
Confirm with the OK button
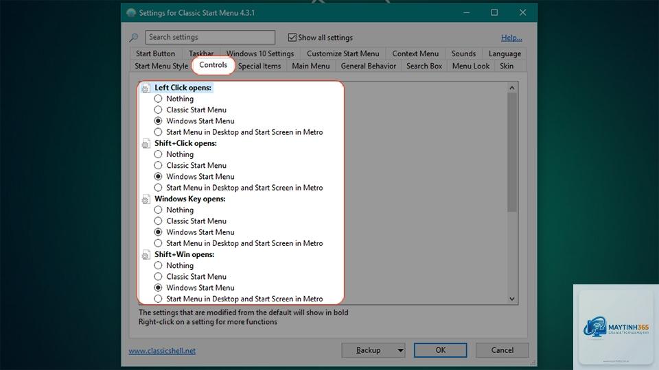click(x=440, y=350)
